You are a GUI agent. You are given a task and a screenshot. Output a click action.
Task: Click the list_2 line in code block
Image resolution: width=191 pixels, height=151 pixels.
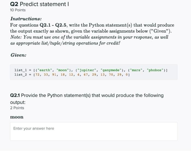point(72,75)
